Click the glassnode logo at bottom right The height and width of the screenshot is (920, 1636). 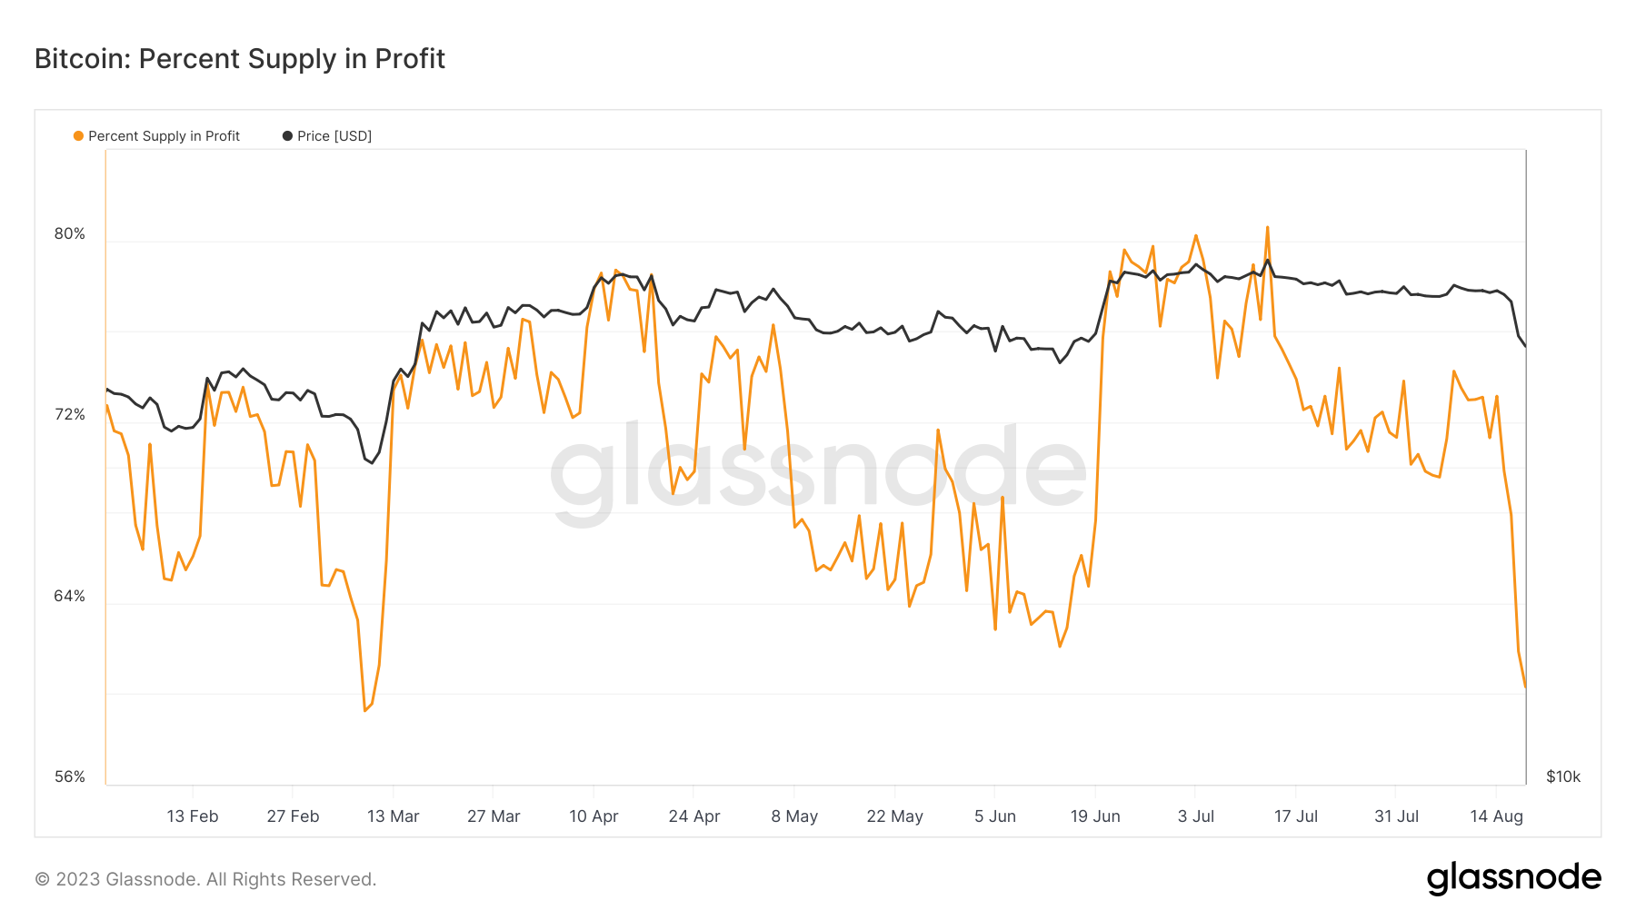[x=1513, y=878]
